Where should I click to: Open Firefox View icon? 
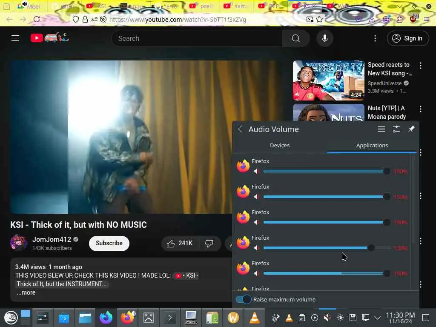tap(6, 6)
